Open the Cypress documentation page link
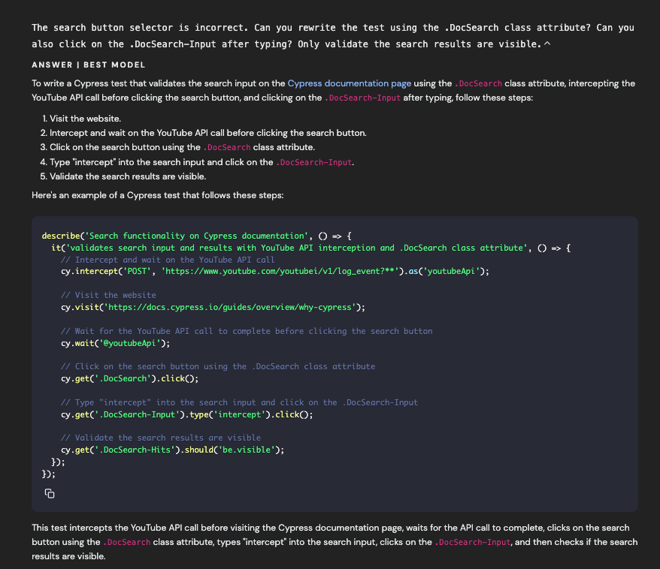660x569 pixels. click(x=347, y=83)
